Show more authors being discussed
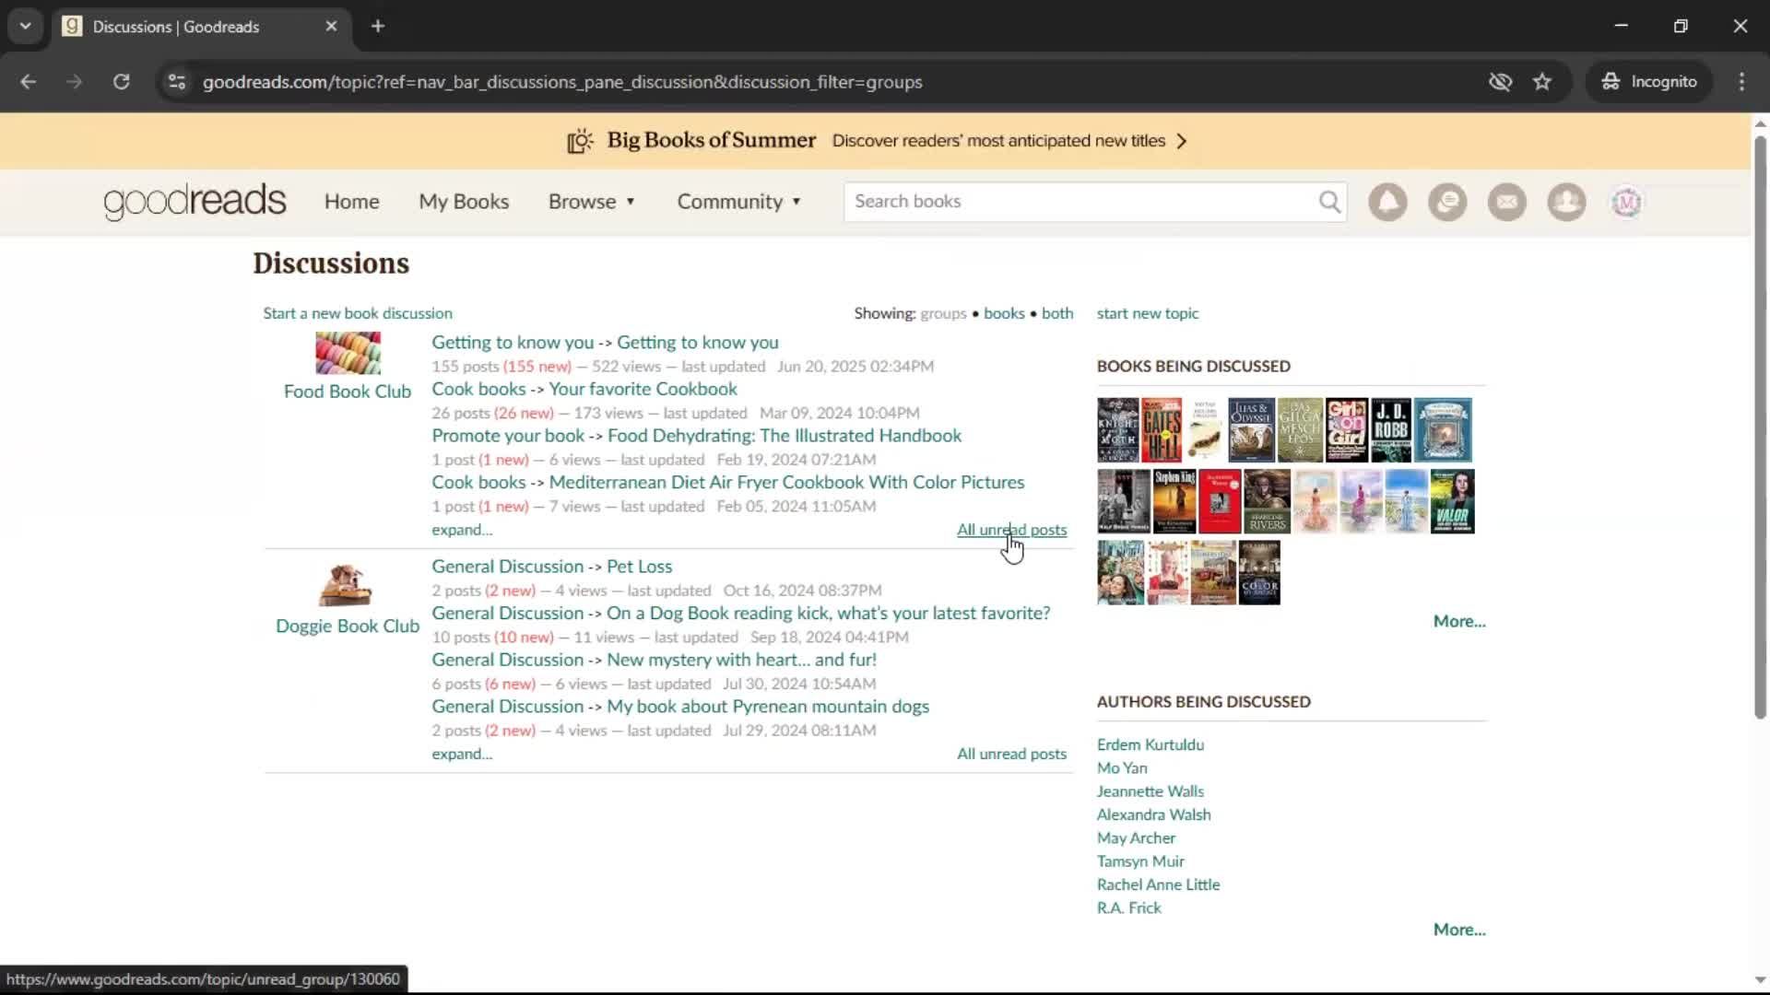 (x=1459, y=931)
